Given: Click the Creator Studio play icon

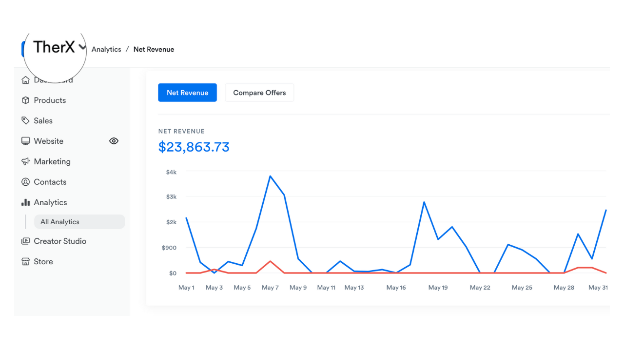Looking at the screenshot, I should tap(26, 241).
